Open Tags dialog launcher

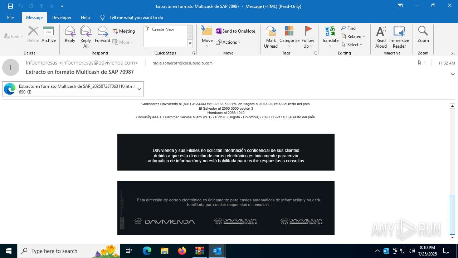[316, 53]
